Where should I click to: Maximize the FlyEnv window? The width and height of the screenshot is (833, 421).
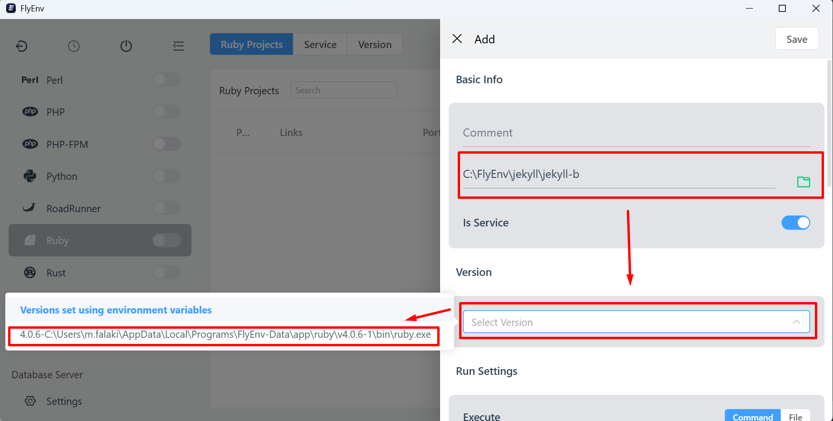(x=782, y=9)
